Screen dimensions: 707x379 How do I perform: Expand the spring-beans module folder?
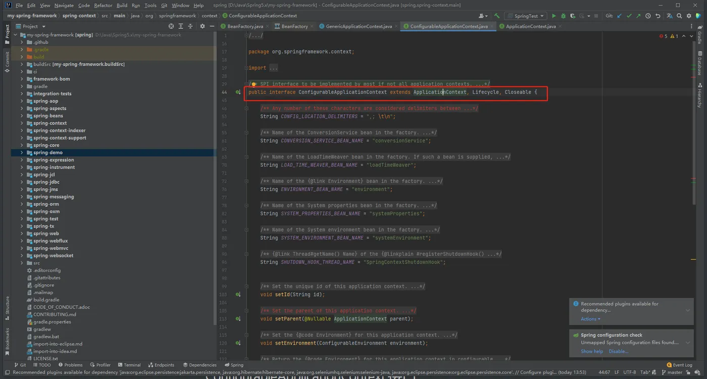(x=22, y=116)
